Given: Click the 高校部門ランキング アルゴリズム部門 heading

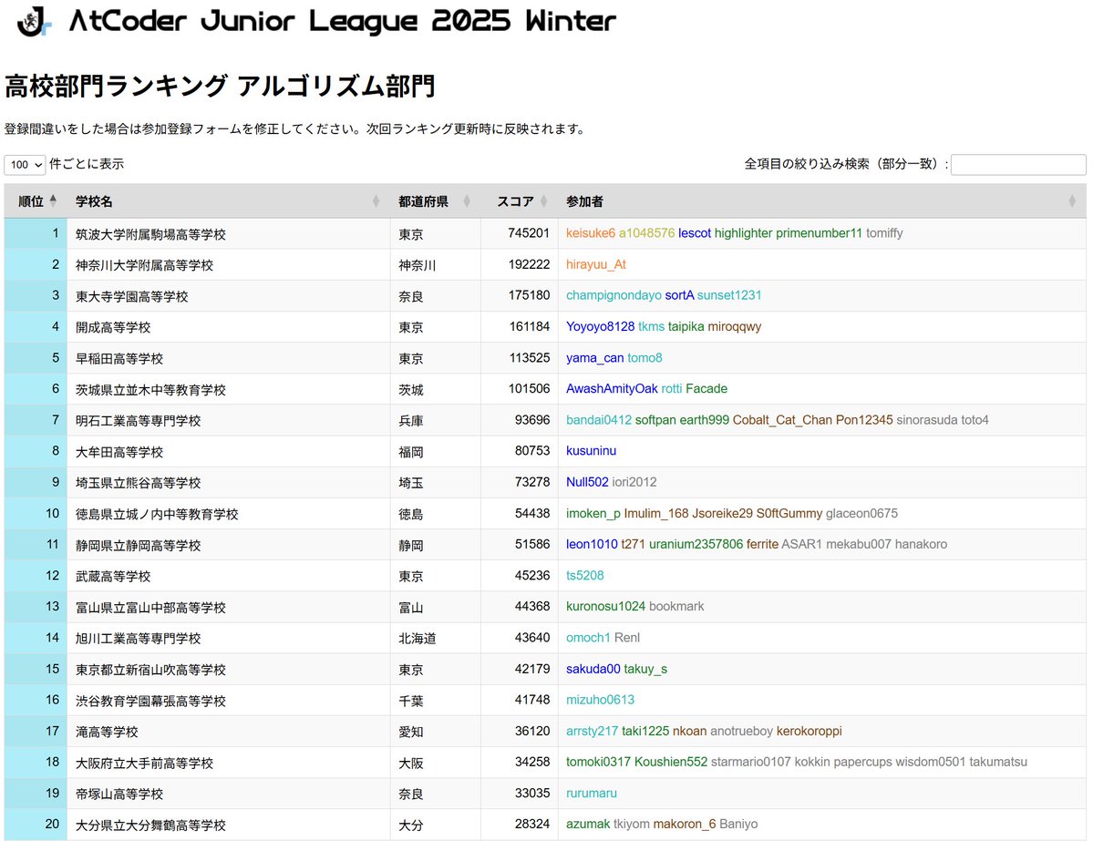Looking at the screenshot, I should 221,86.
